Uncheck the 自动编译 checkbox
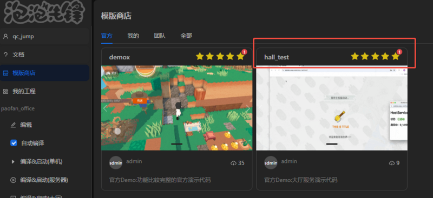Screen dimensions: 433x198 click(14, 143)
